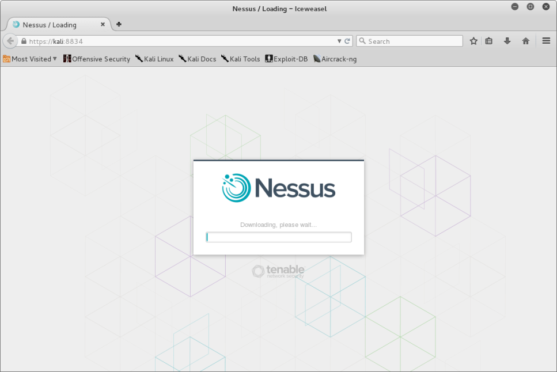The width and height of the screenshot is (557, 372).
Task: Show bookmarks list icon
Action: tap(489, 41)
